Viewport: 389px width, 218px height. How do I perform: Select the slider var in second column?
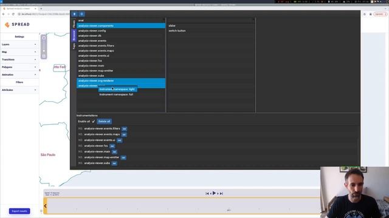211,25
